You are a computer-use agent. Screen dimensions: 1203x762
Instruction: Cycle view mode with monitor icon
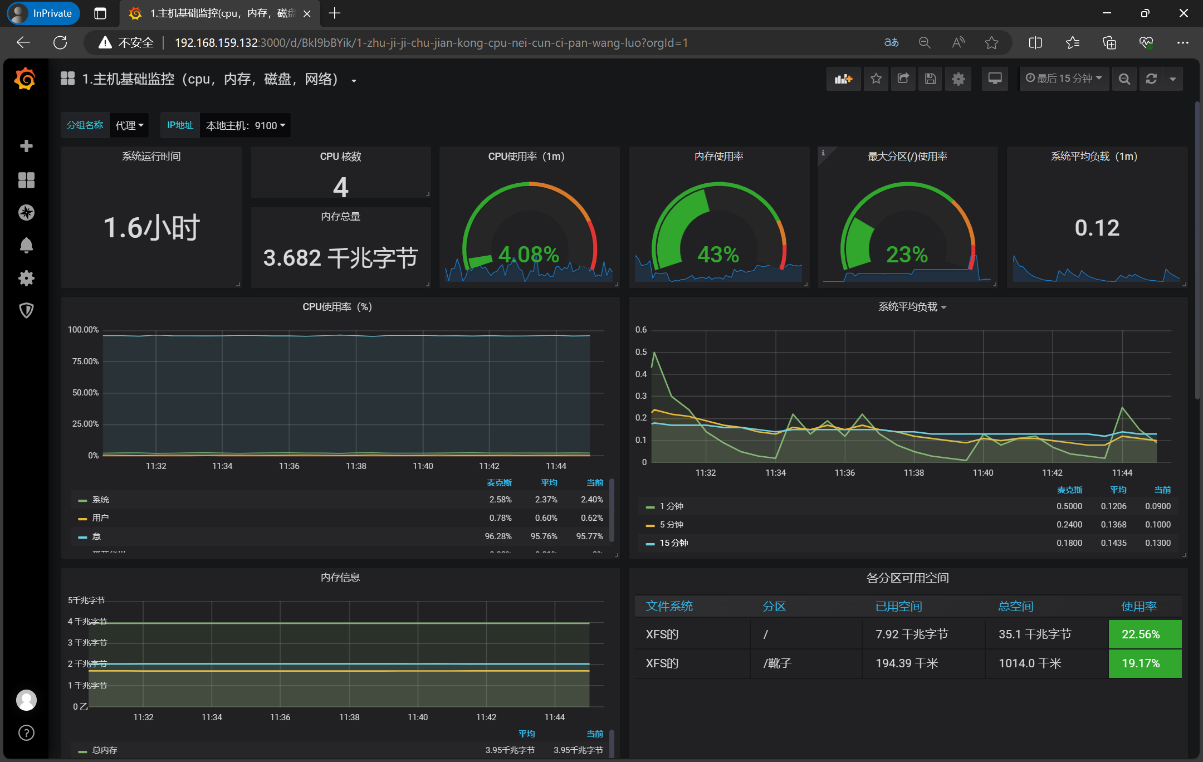coord(995,79)
